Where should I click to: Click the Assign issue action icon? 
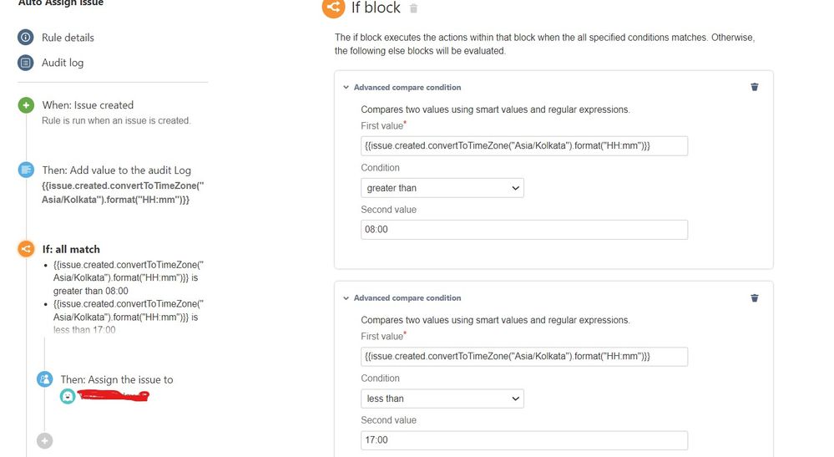[45, 379]
